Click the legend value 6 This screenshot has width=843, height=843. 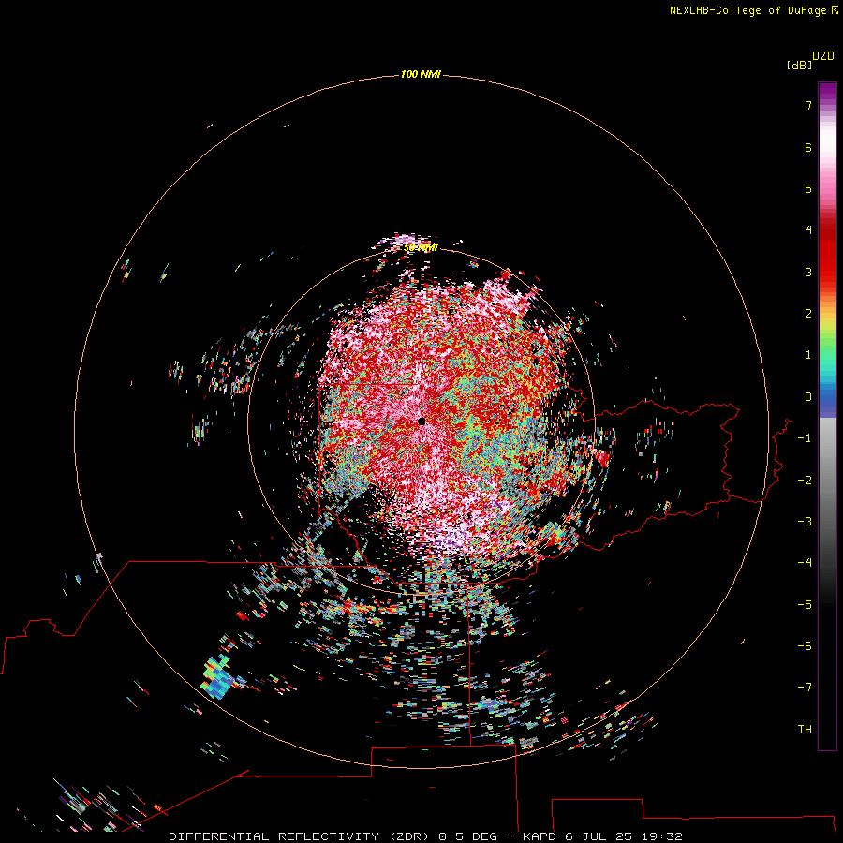808,147
